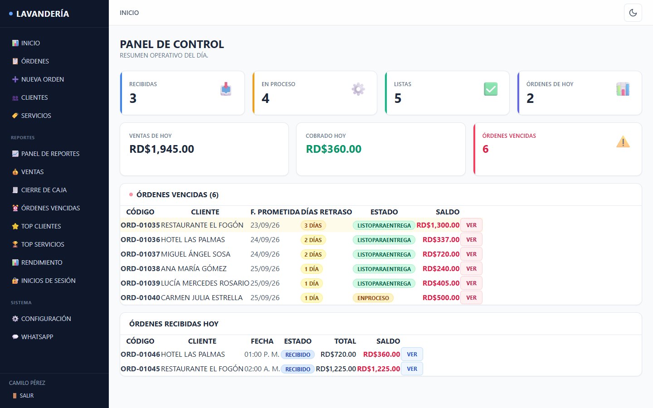Select Cierre de Caja in the sidebar
653x408 pixels.
(x=54, y=190)
